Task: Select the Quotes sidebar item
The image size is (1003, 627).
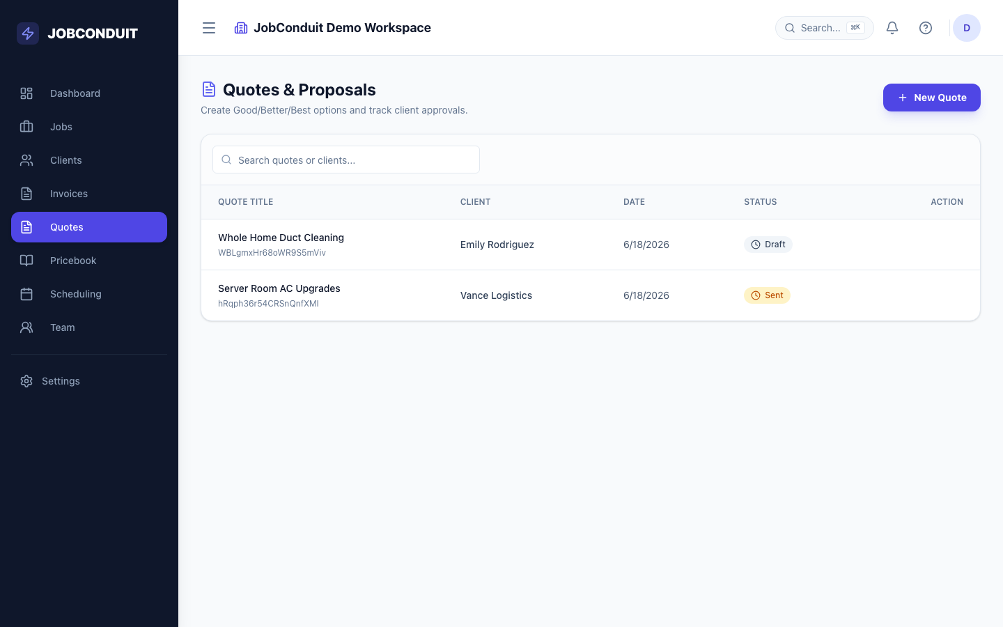Action: coord(89,227)
